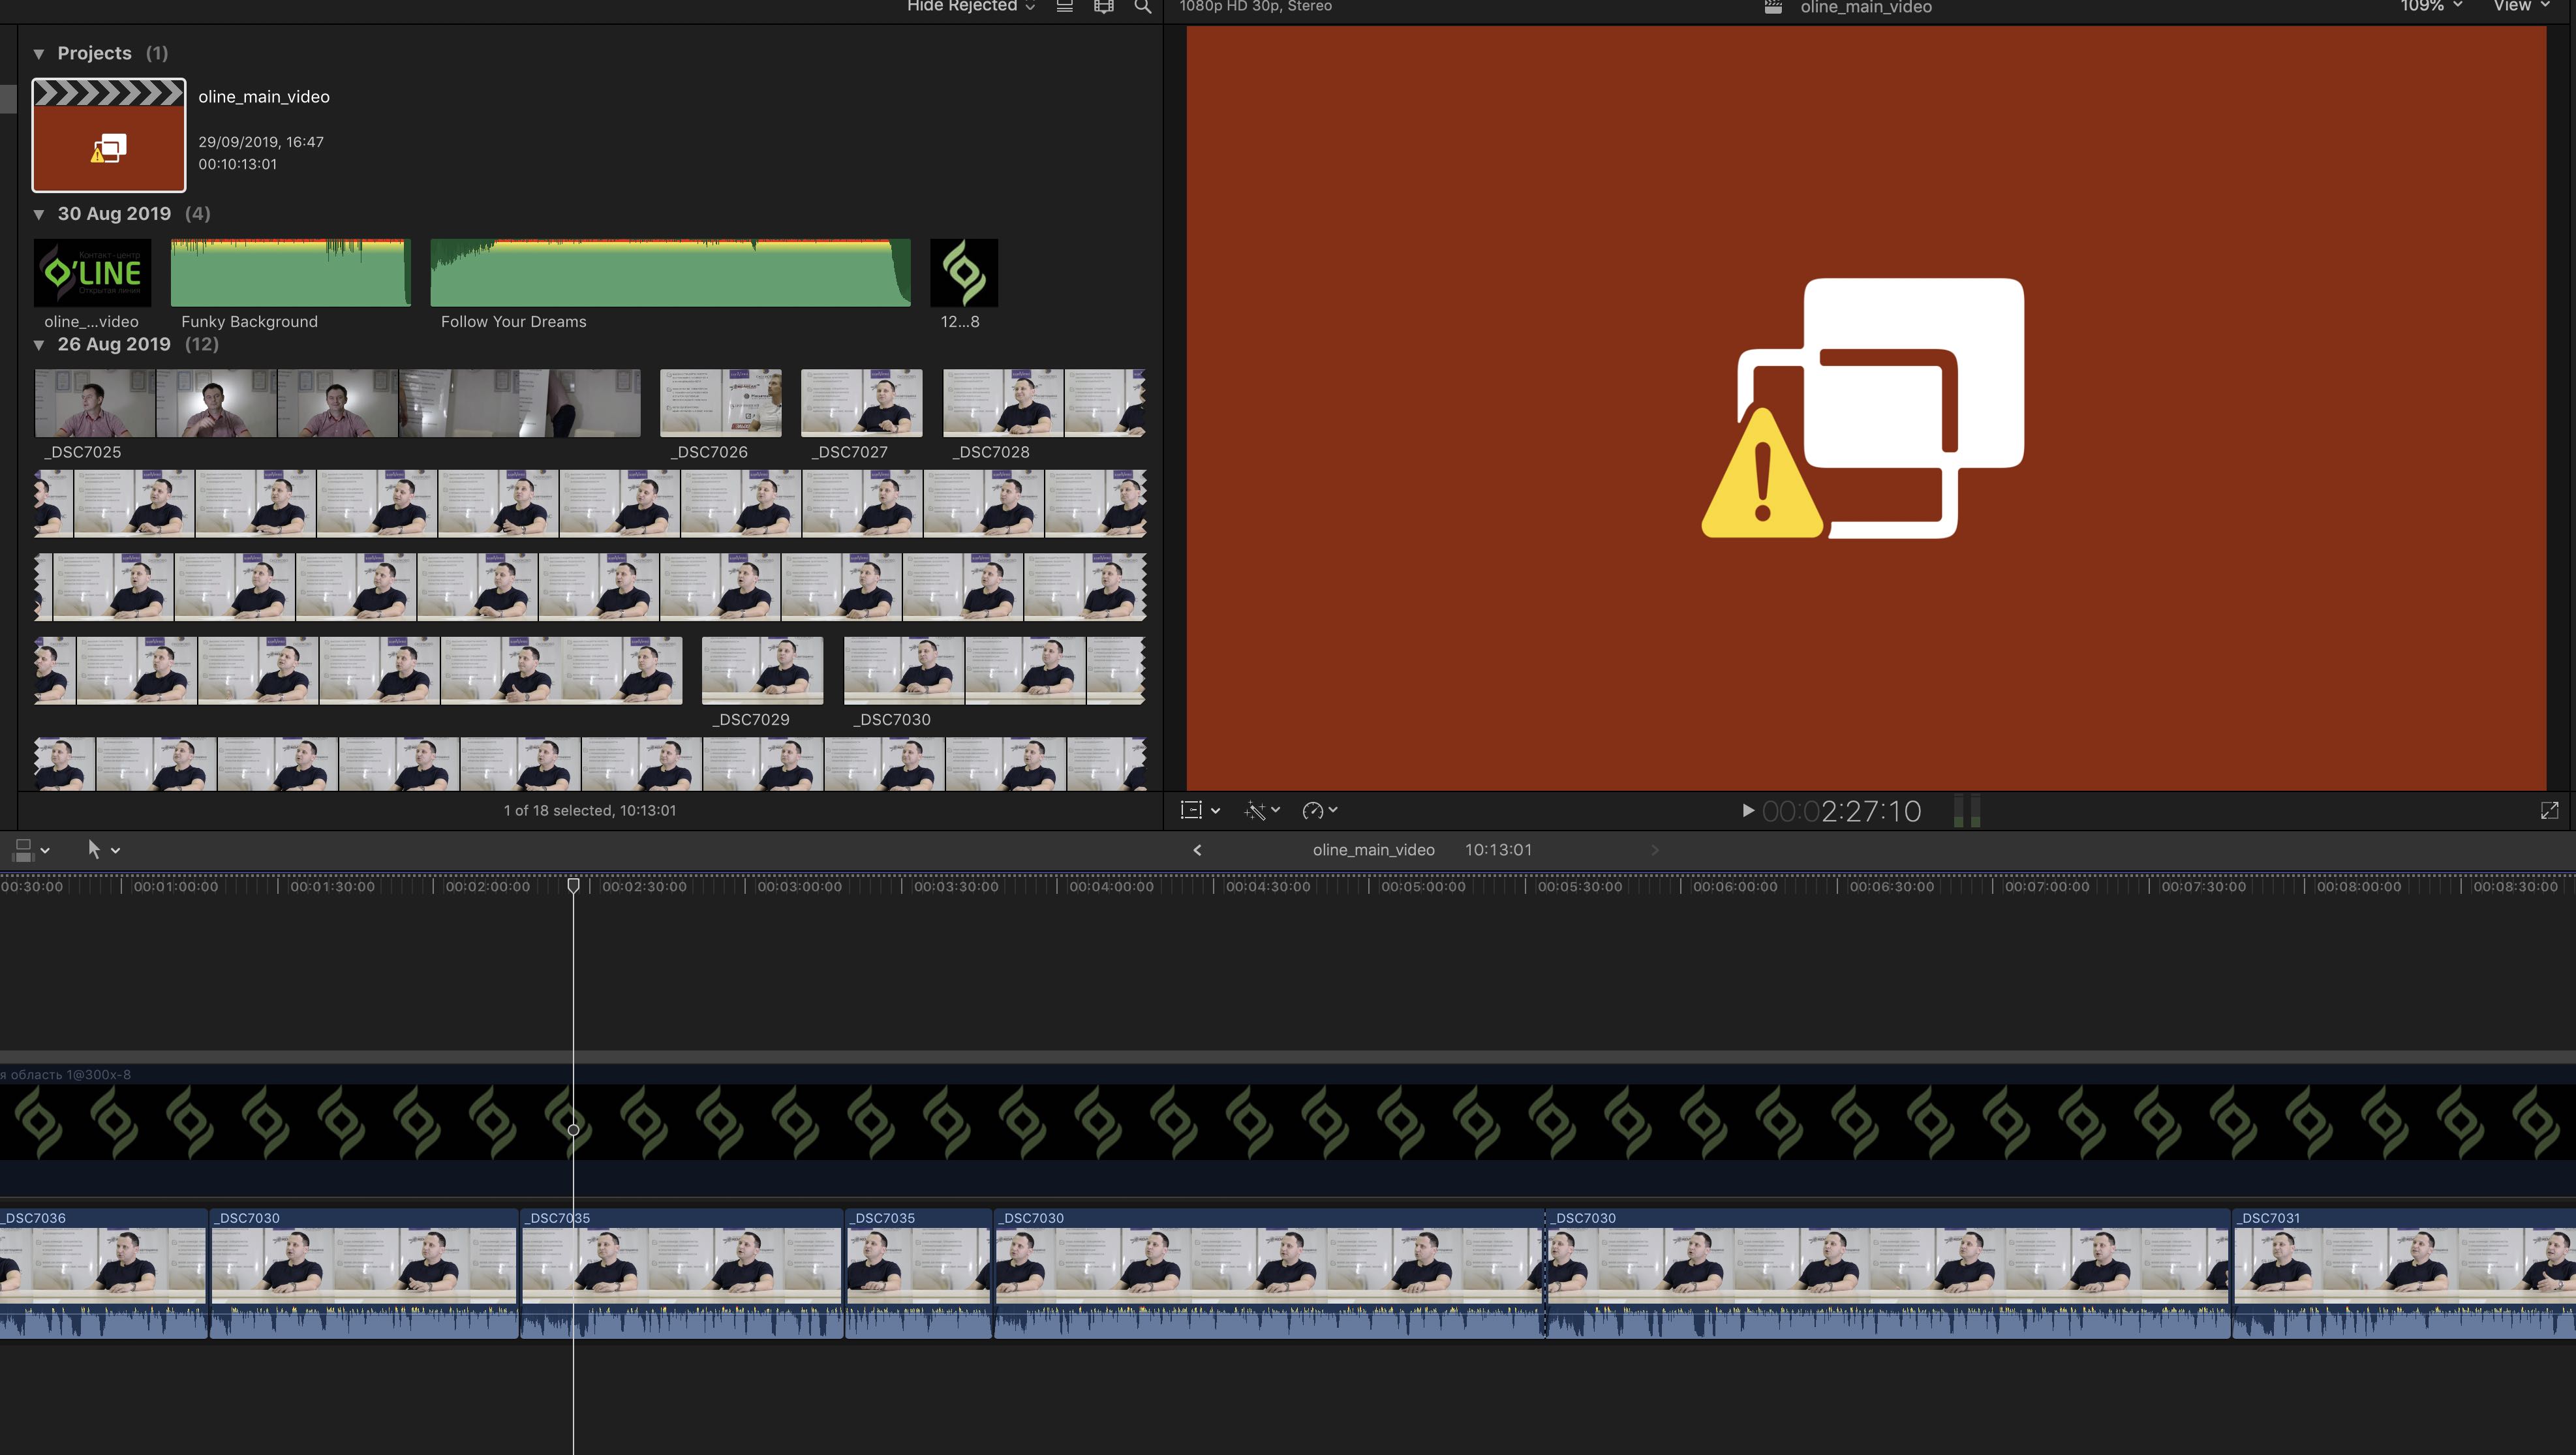
Task: Click the project duration 00:10:13:01
Action: pyautogui.click(x=237, y=164)
